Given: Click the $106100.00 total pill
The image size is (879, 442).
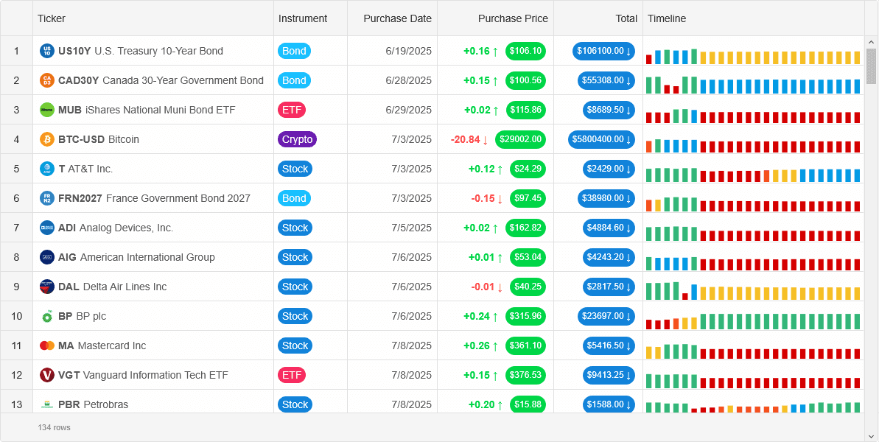Looking at the screenshot, I should click(603, 51).
